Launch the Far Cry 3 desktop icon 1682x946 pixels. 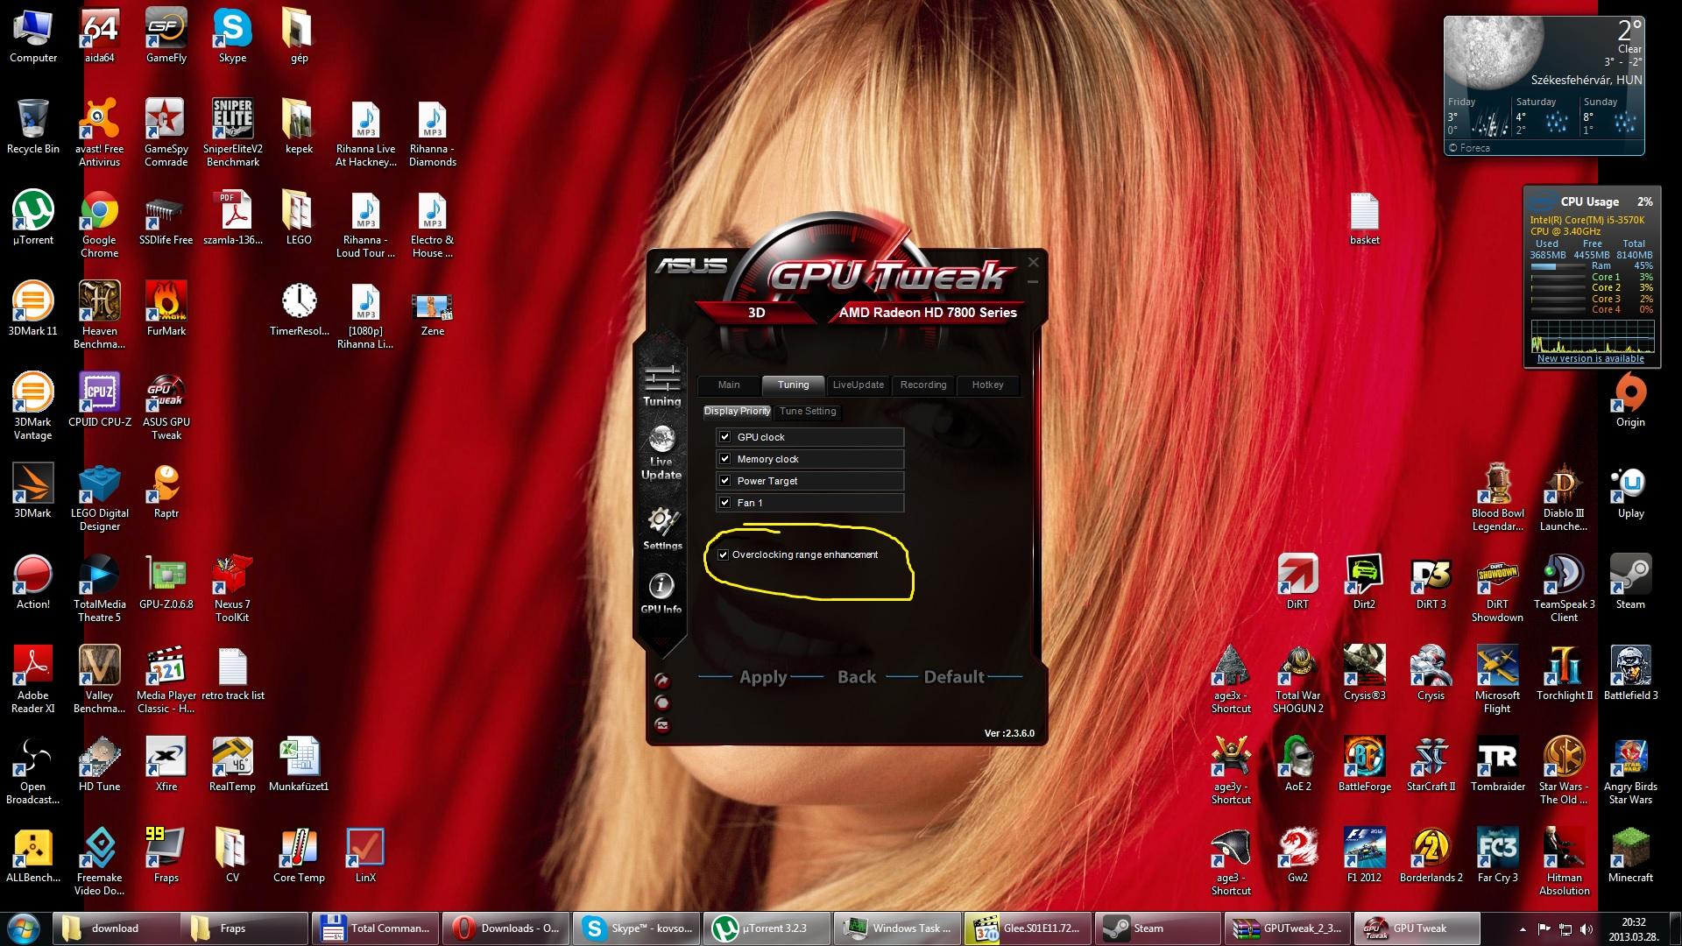[1497, 857]
